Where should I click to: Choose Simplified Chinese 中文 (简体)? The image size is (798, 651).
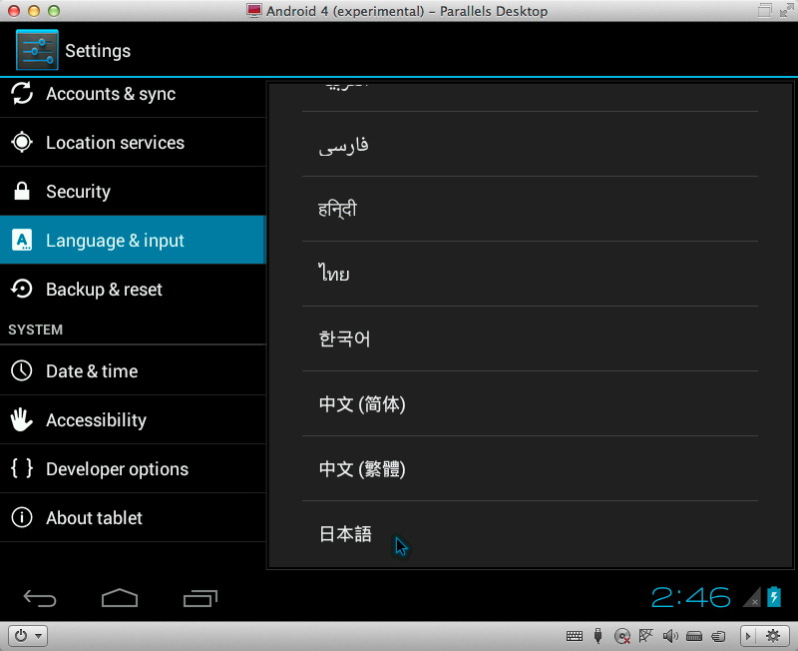(530, 403)
